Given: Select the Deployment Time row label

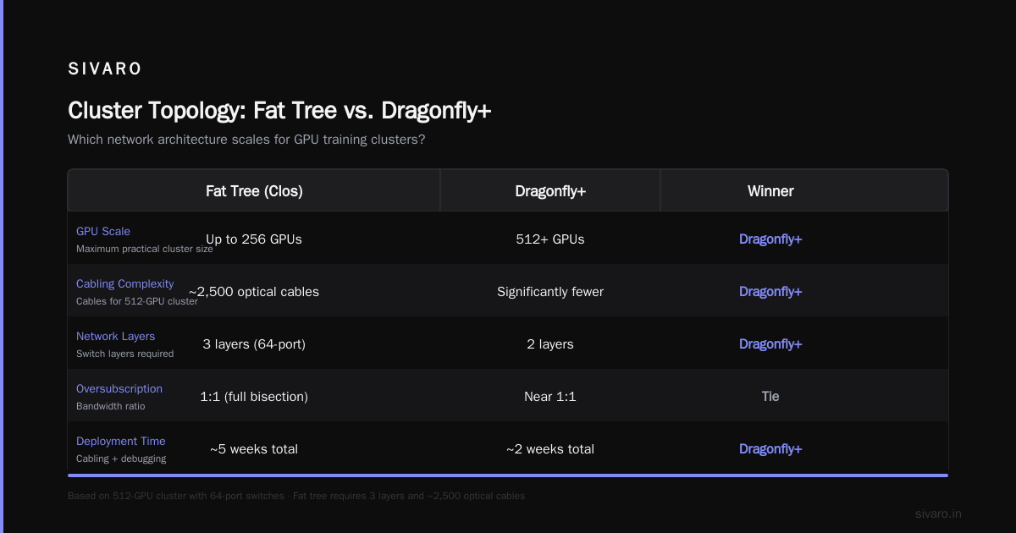Looking at the screenshot, I should tap(121, 441).
